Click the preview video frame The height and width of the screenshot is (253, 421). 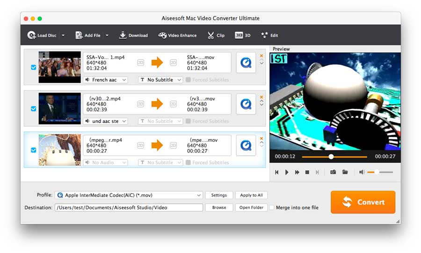click(335, 101)
